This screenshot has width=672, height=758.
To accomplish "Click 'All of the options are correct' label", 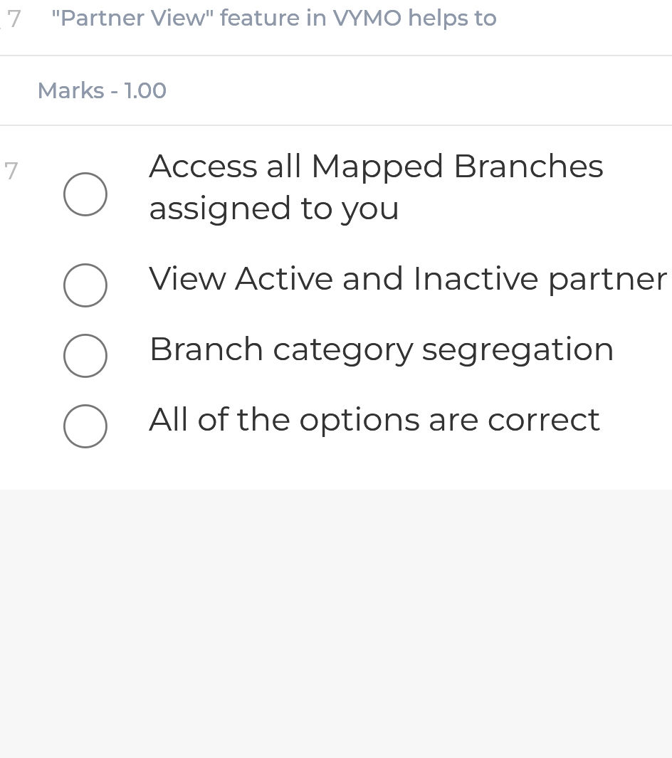I will pyautogui.click(x=374, y=419).
